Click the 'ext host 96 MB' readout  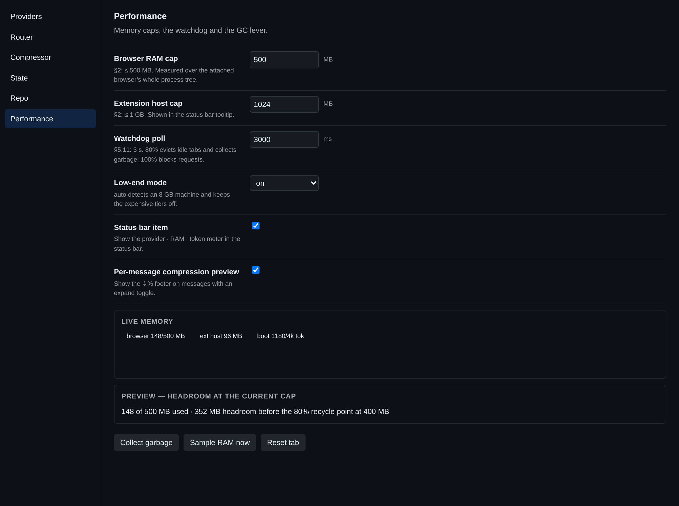point(221,336)
